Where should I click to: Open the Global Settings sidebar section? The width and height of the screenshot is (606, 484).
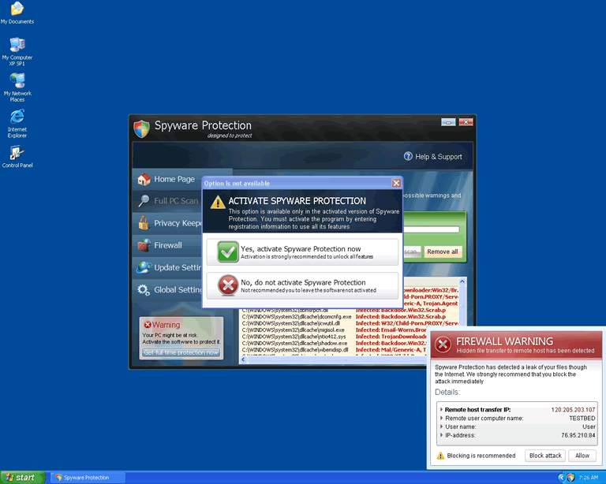(167, 289)
